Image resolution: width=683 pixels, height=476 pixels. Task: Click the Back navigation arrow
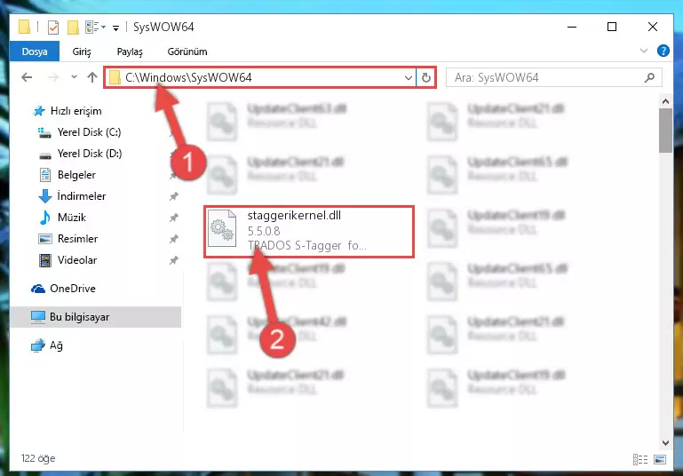click(27, 77)
